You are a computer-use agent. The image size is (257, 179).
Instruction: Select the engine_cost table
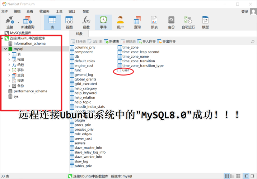(82, 66)
